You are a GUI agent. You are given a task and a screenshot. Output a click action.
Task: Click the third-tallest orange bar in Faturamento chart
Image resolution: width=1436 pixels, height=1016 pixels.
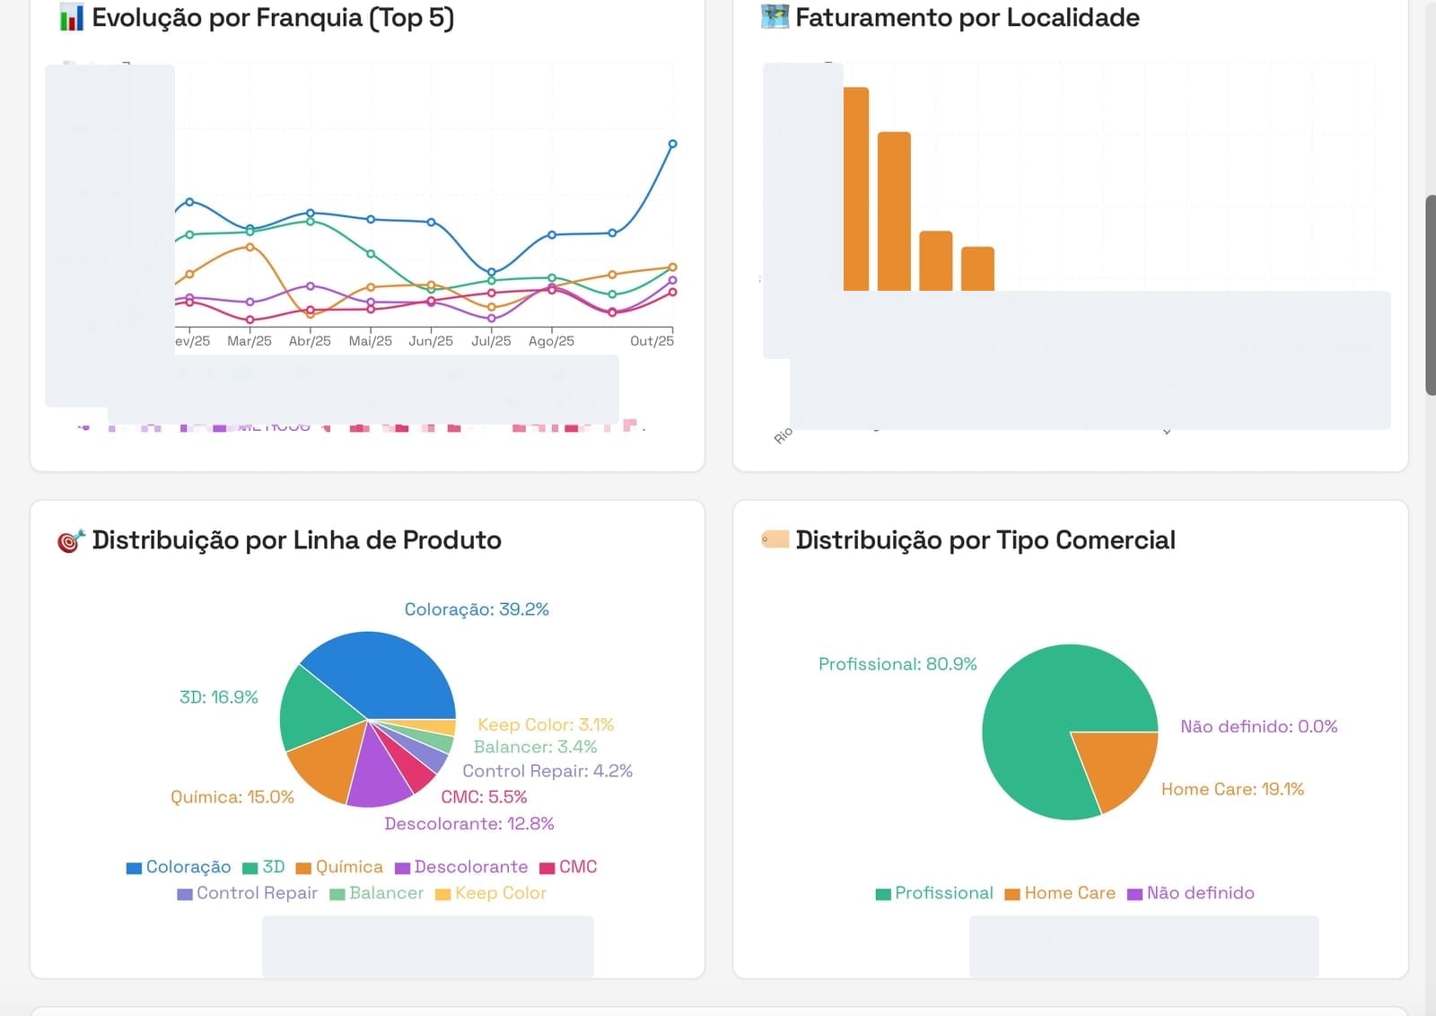point(936,260)
